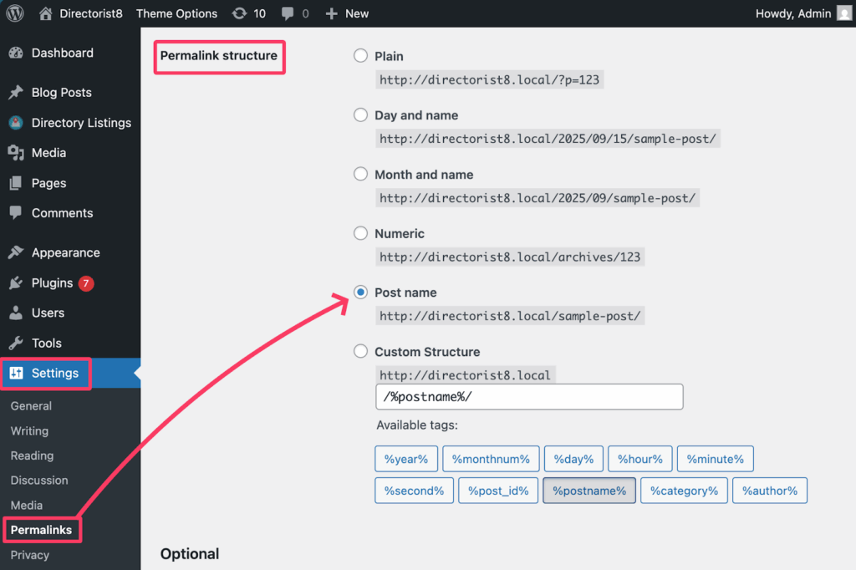Screen dimensions: 856x570
Task: Select the Plain permalink radio button
Action: [360, 56]
